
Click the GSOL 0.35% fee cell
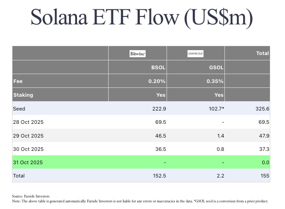pos(215,81)
